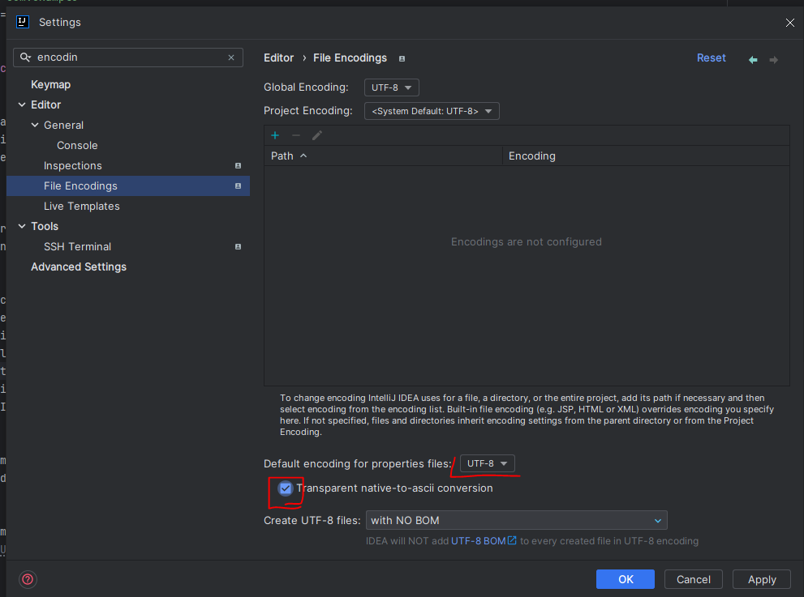Close the Settings dialog
804x597 pixels.
coord(789,23)
